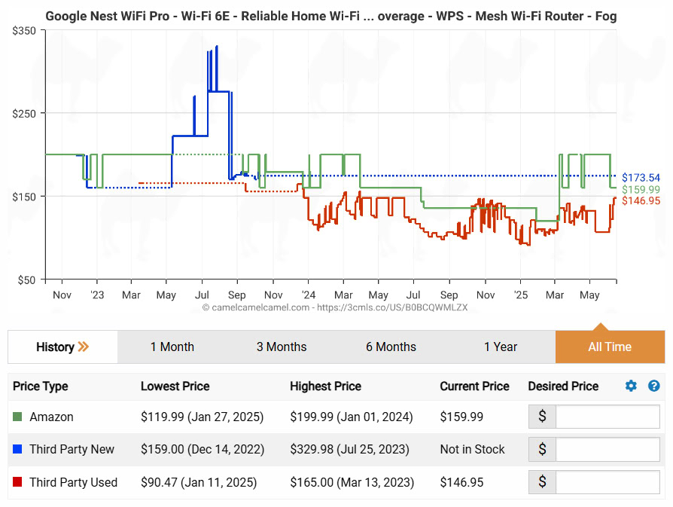Switch chart to the 1 Year tab
The height and width of the screenshot is (507, 673).
501,347
